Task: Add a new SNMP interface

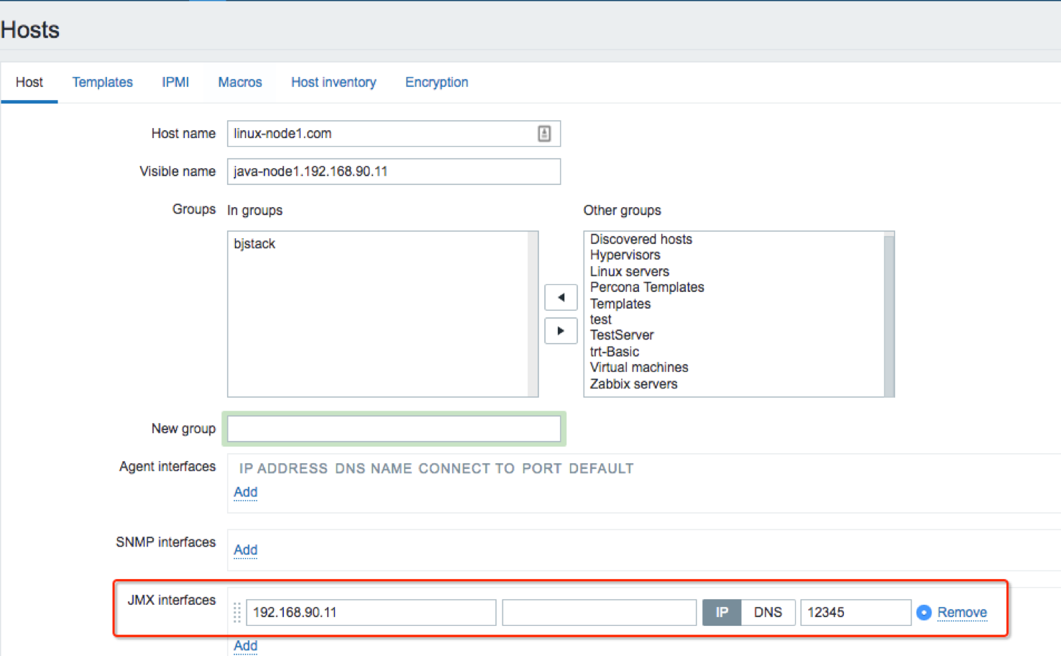Action: [245, 550]
